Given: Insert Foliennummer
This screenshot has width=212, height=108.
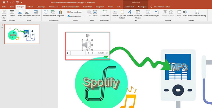Looking at the screenshot, I should click(x=148, y=12).
